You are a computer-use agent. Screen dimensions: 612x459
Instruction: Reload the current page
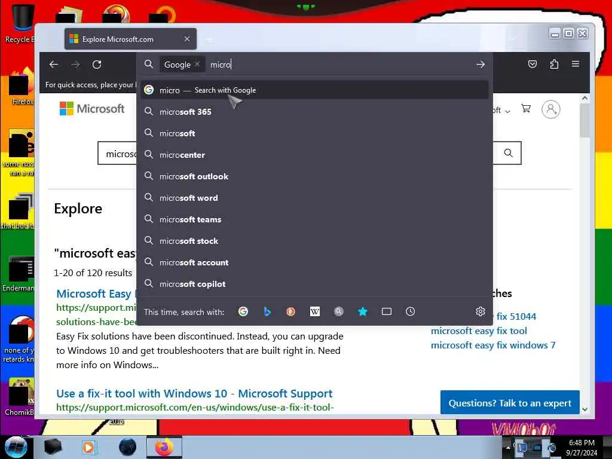pos(97,65)
